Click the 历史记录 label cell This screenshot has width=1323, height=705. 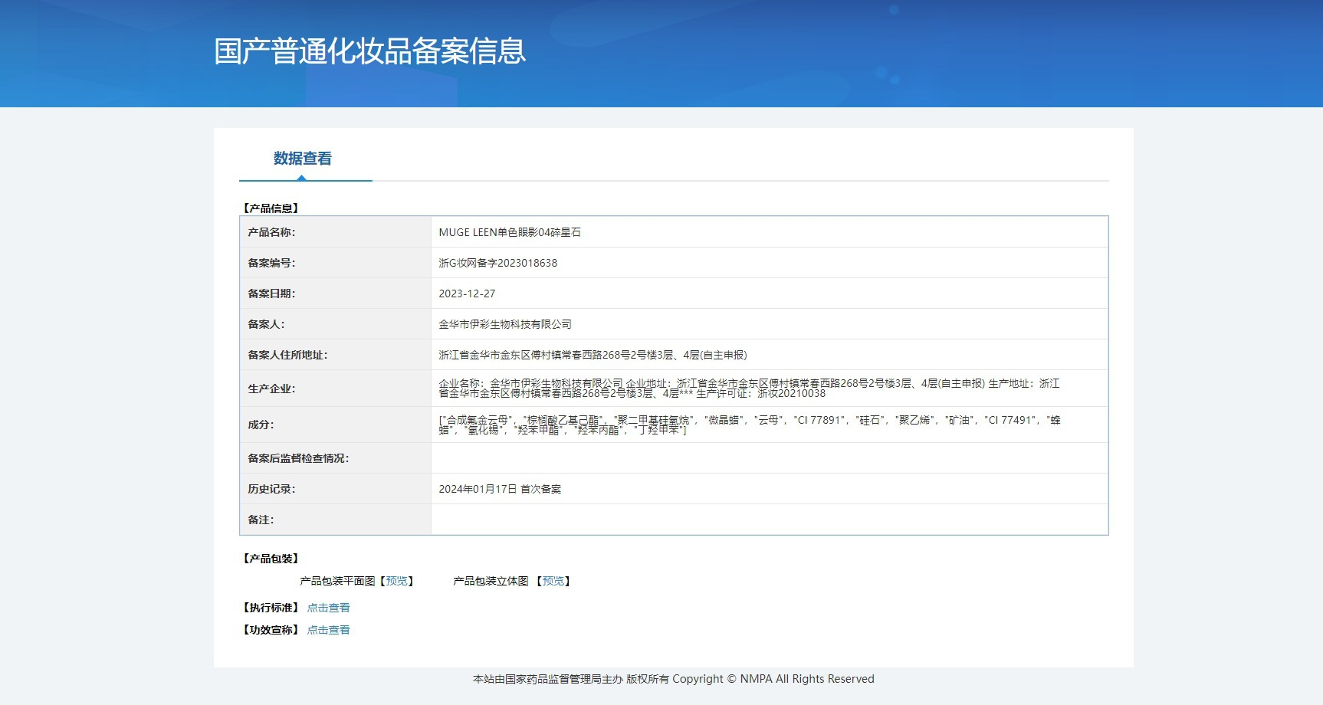point(336,489)
